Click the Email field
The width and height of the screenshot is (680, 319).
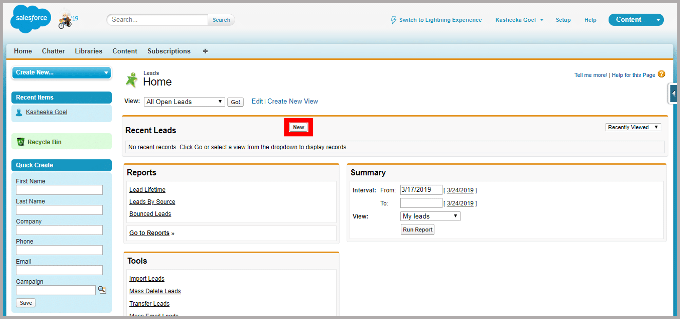click(59, 270)
